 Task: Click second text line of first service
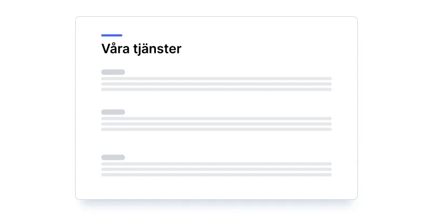[216, 84]
